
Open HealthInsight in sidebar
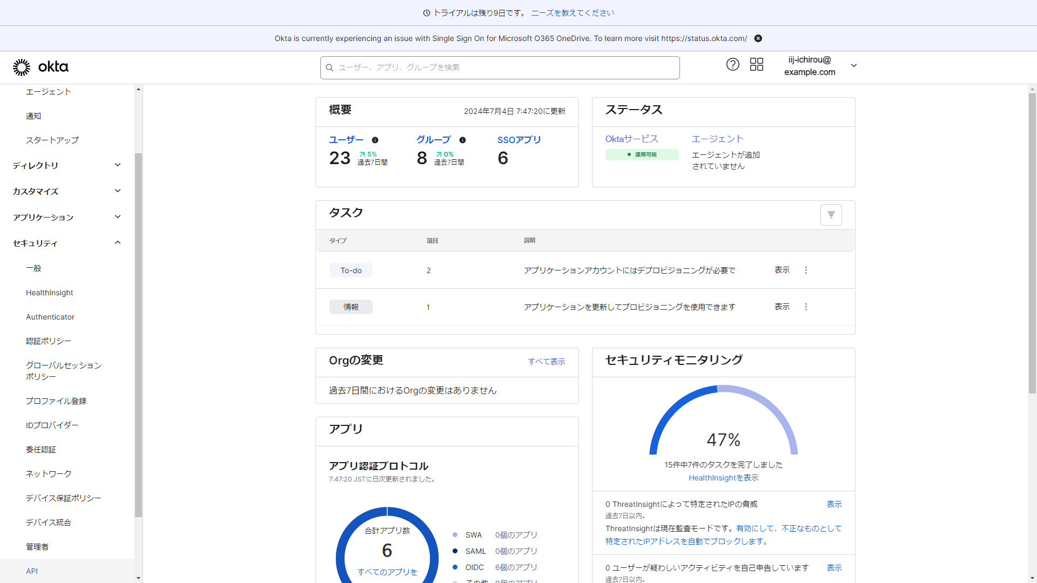[x=50, y=293]
